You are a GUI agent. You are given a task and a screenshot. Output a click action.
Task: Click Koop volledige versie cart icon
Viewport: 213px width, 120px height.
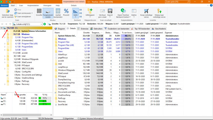pyautogui.click(x=146, y=11)
